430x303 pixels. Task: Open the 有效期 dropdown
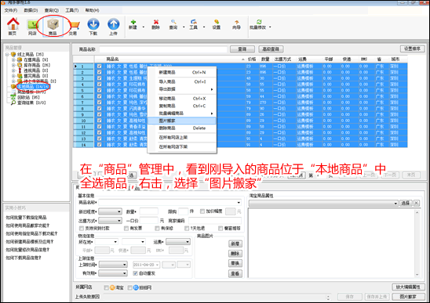point(113,273)
